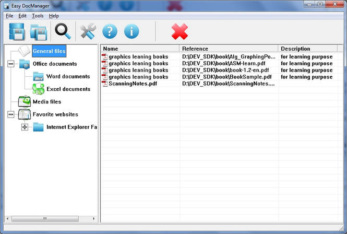Open the Tools menu
347x234 pixels.
click(x=38, y=16)
